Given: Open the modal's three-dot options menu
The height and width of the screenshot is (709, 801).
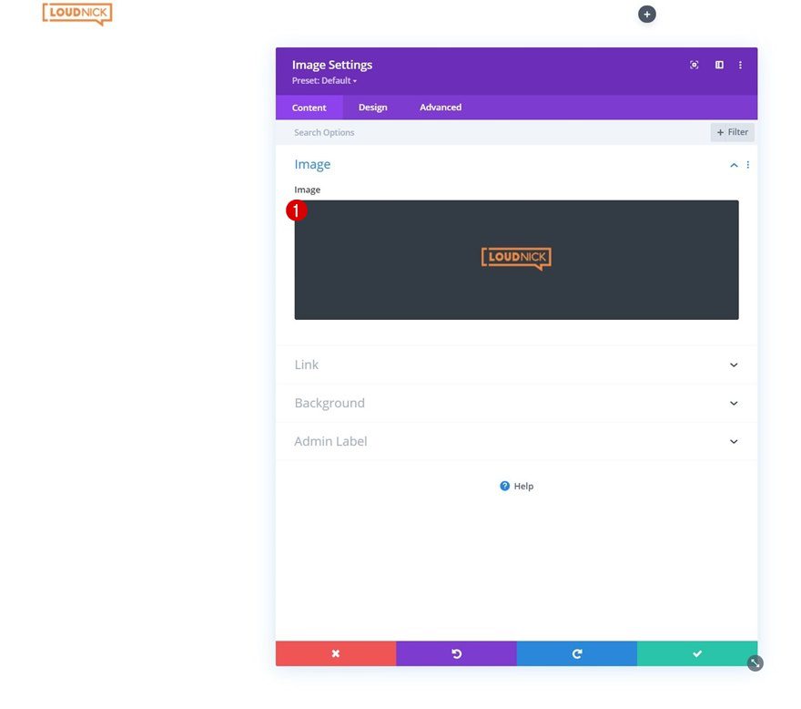Looking at the screenshot, I should point(740,65).
